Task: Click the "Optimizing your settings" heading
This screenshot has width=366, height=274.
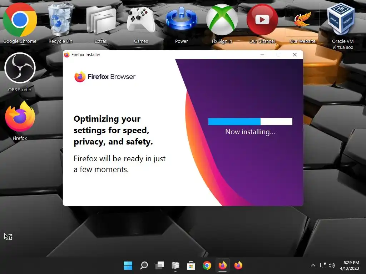Action: pos(113,130)
